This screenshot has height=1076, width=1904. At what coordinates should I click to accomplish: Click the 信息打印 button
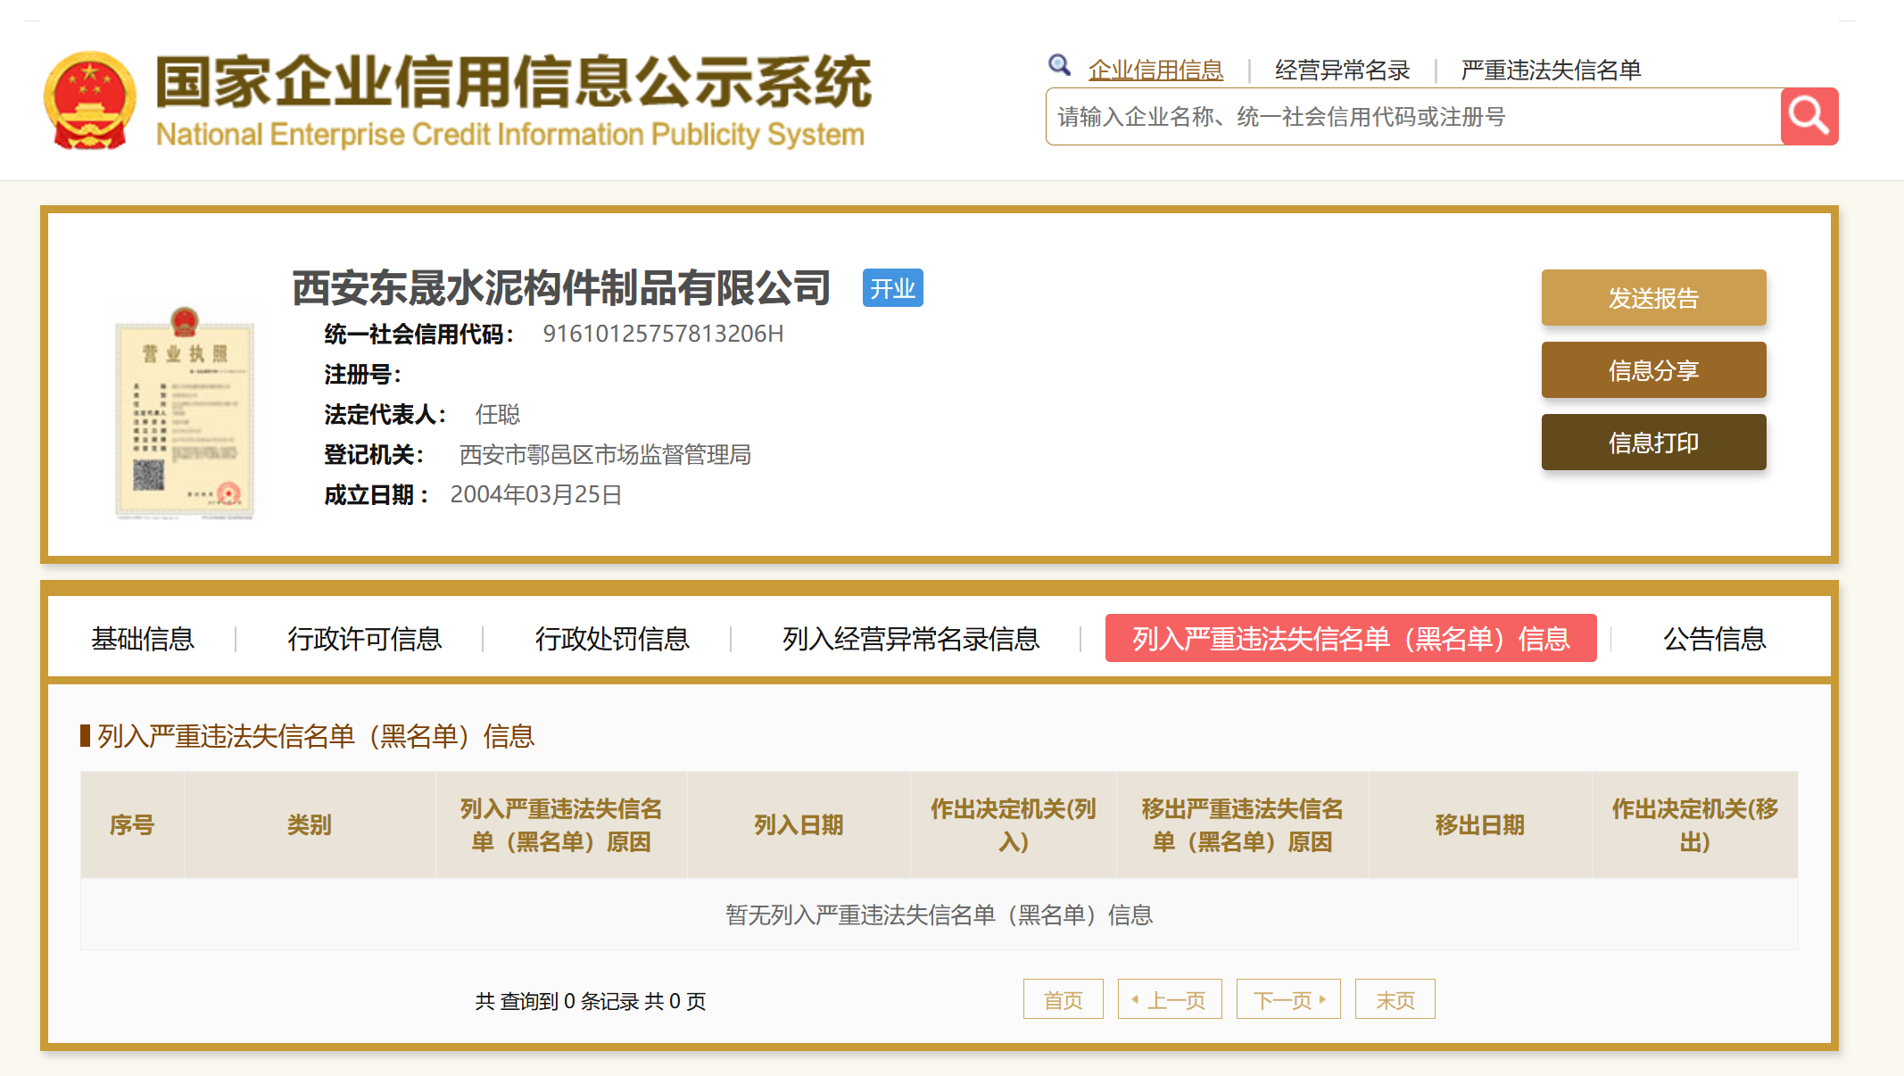coord(1653,443)
